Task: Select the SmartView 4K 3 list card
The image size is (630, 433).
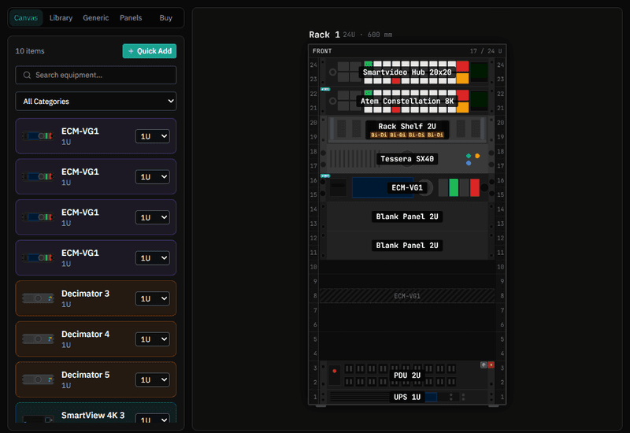Action: click(95, 413)
